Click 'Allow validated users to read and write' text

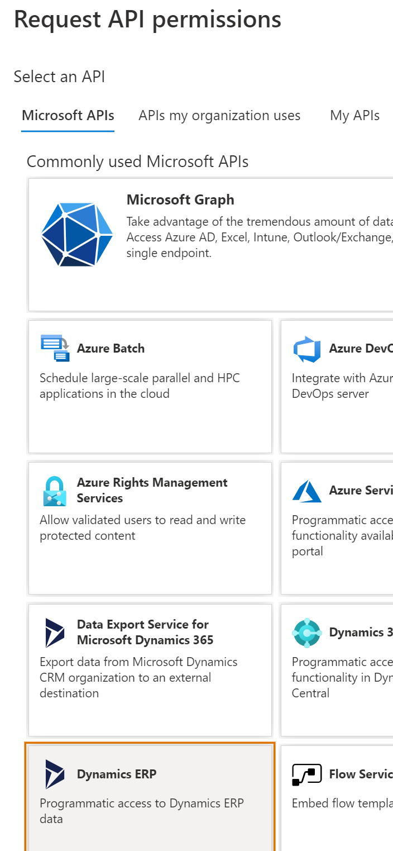click(x=142, y=527)
